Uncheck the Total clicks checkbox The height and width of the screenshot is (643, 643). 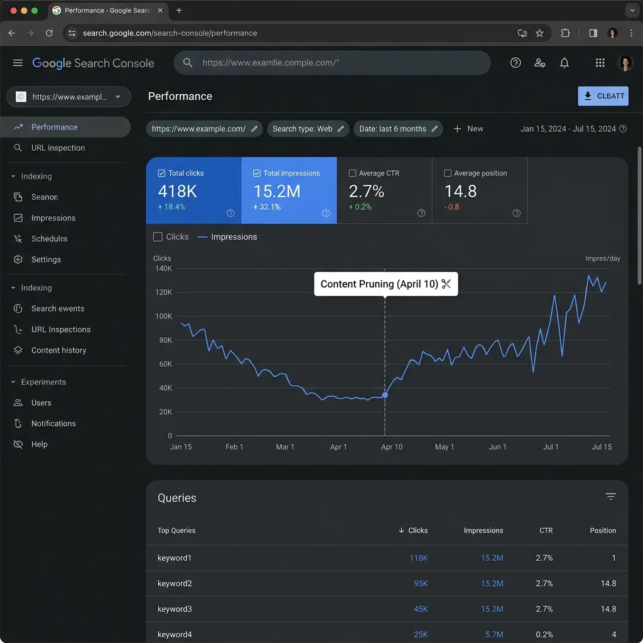coord(161,173)
